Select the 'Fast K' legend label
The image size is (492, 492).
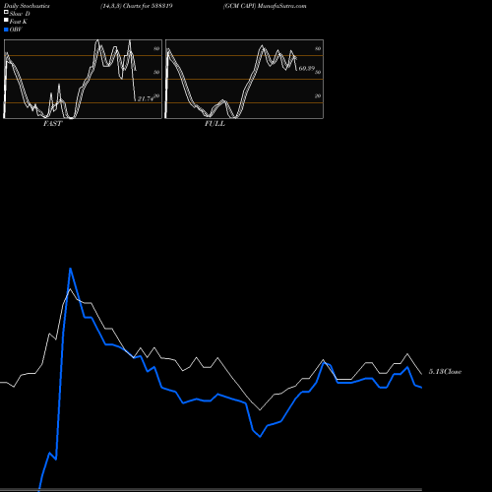19,22
